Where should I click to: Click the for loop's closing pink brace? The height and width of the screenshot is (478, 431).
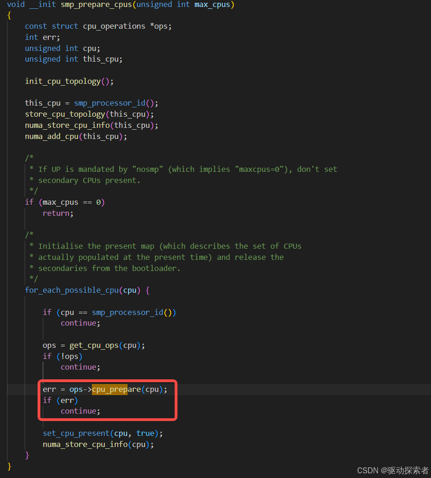pos(27,455)
